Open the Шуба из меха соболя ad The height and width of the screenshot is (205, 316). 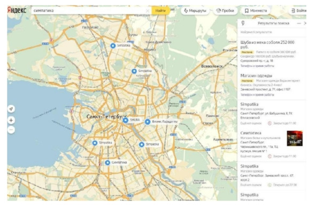[x=267, y=44]
